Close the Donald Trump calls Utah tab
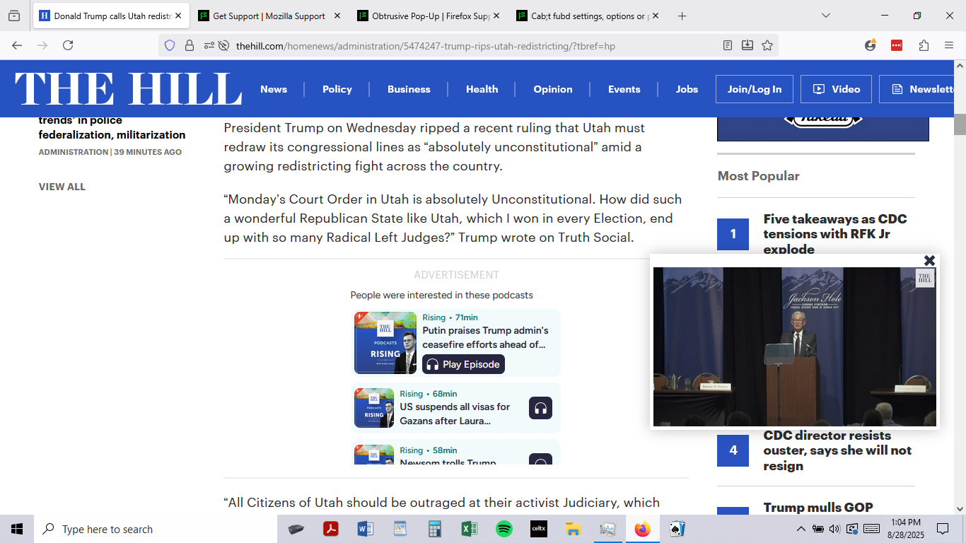The height and width of the screenshot is (543, 966). pyautogui.click(x=178, y=16)
